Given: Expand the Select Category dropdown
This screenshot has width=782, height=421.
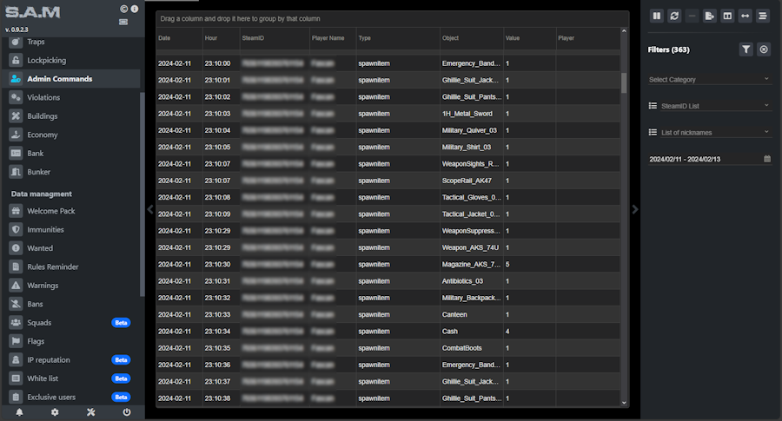Looking at the screenshot, I should (709, 79).
